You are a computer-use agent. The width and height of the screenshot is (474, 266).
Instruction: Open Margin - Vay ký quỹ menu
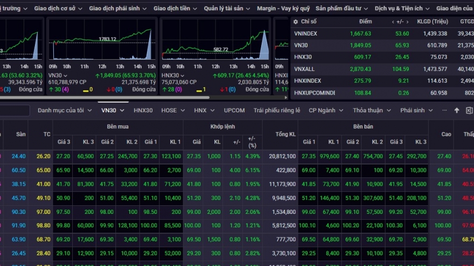pyautogui.click(x=283, y=9)
